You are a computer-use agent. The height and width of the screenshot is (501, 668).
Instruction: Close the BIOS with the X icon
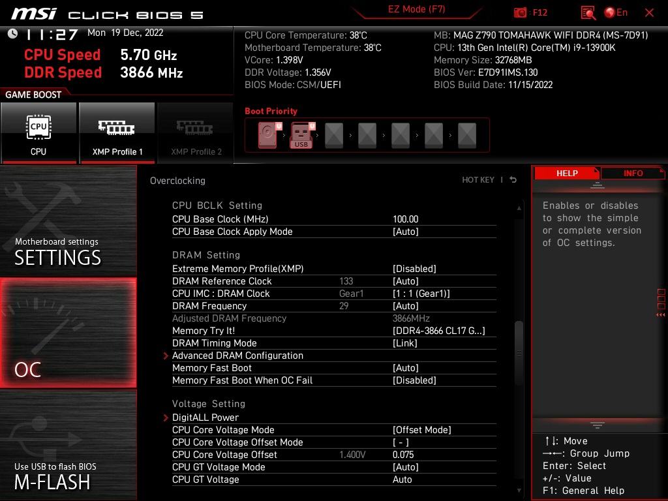[649, 13]
